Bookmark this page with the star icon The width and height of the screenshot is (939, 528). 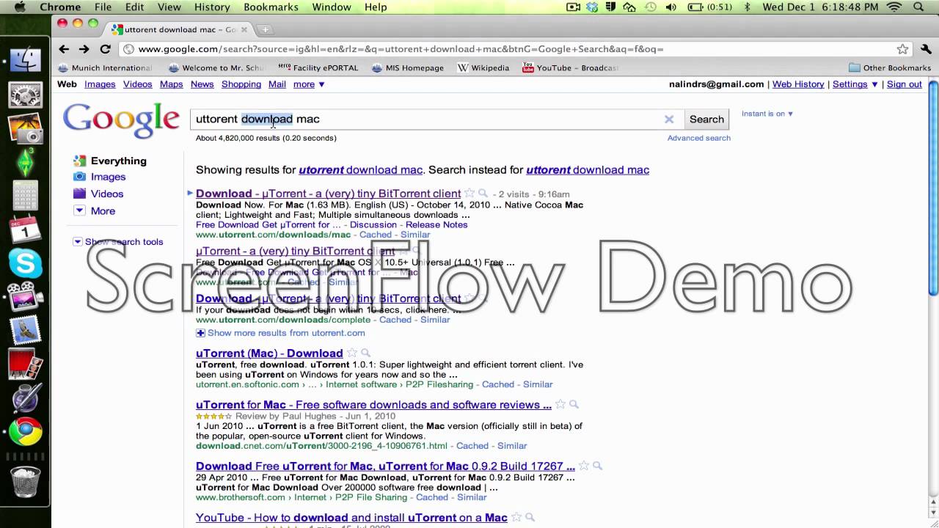902,49
